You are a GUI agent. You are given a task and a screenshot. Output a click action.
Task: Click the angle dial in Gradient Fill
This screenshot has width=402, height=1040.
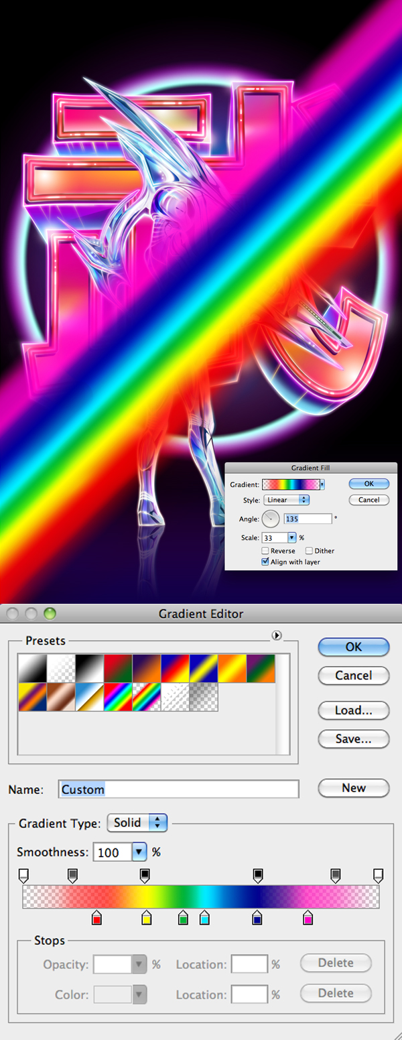[271, 519]
